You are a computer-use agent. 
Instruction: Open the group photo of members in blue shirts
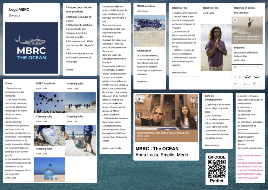[150, 31]
